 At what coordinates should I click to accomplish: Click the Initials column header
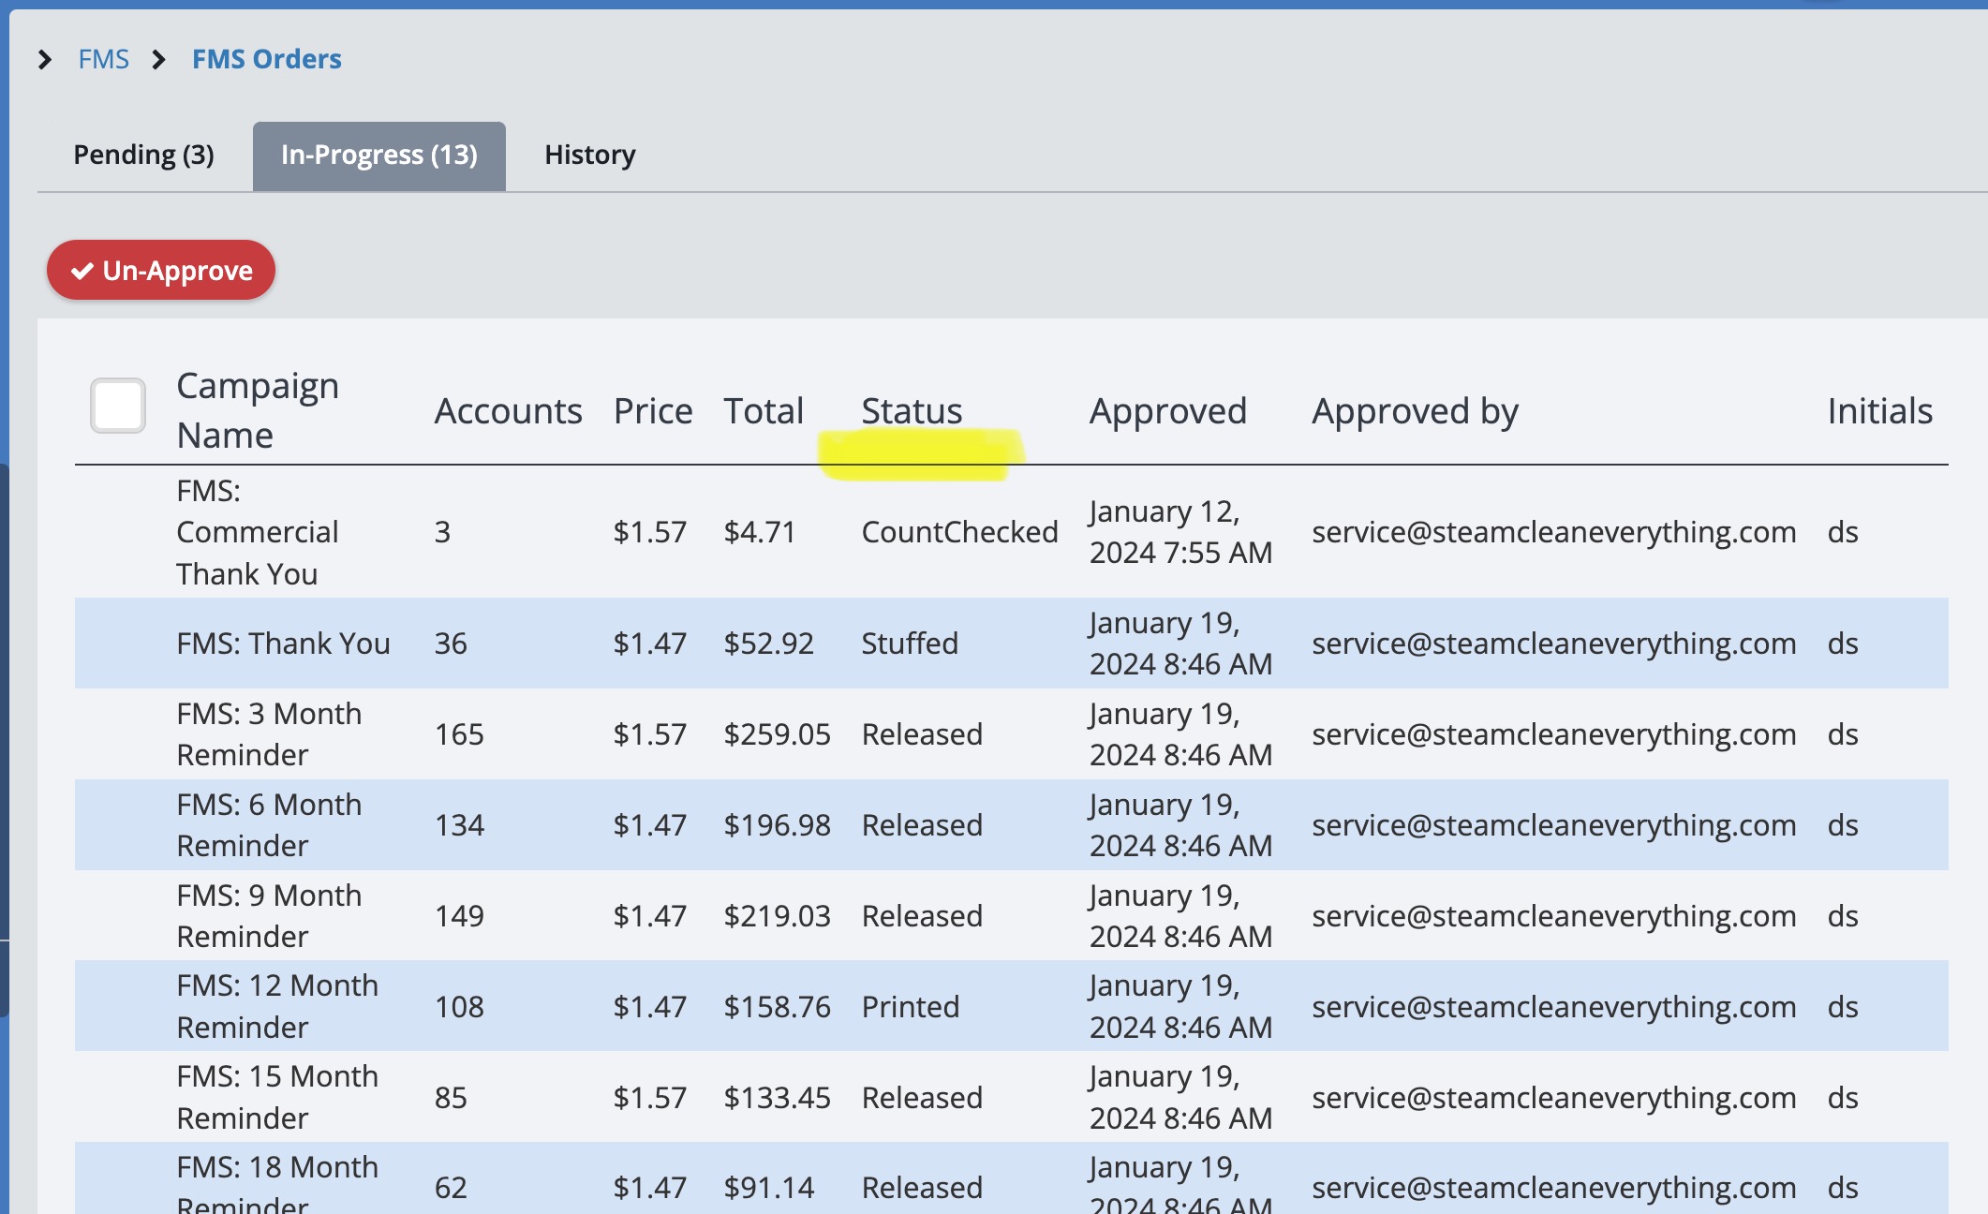pyautogui.click(x=1879, y=411)
